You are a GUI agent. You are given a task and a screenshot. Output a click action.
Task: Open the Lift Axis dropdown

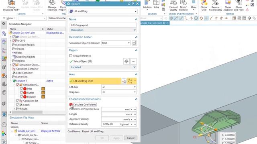pyautogui.click(x=119, y=87)
